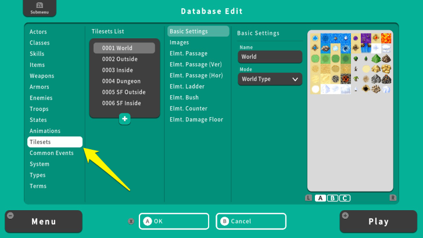Open the Types database category
The image size is (423, 238).
point(38,175)
